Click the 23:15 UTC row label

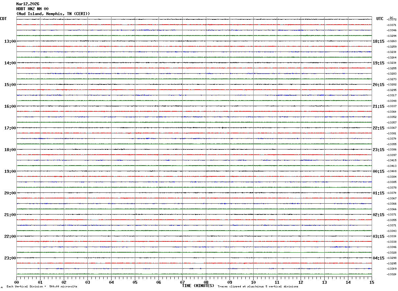click(x=378, y=150)
